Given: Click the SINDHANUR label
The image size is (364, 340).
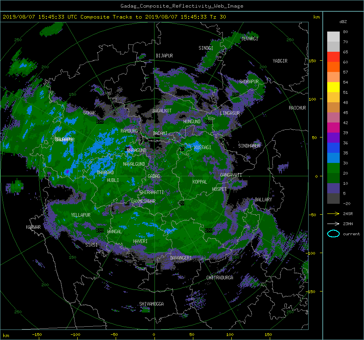Looking at the screenshot, I should point(249,146).
